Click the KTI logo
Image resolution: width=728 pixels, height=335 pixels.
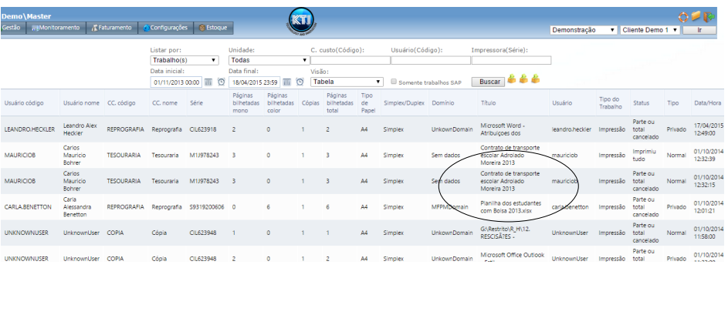pos(302,22)
